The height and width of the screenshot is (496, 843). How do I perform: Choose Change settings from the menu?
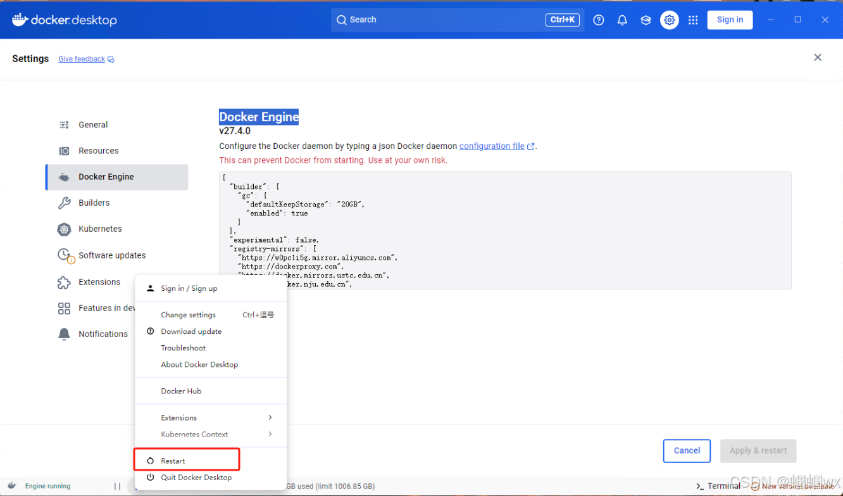coord(211,315)
